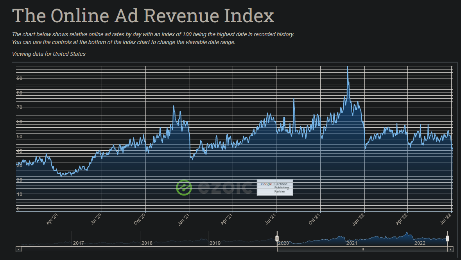The width and height of the screenshot is (461, 260).
Task: Click the scrollbar right arrow button
Action: tap(450, 249)
